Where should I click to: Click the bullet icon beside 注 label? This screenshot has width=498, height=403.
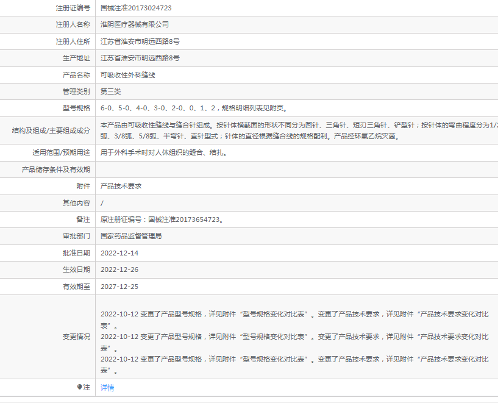pos(79,387)
